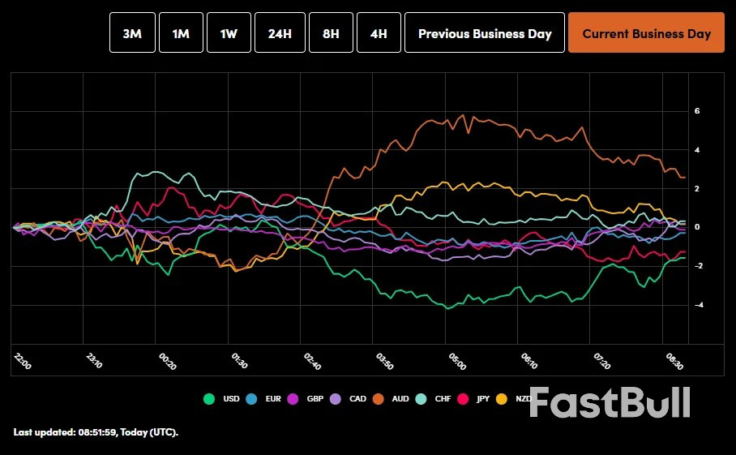736x455 pixels.
Task: Show the last 24H of data
Action: tap(280, 33)
